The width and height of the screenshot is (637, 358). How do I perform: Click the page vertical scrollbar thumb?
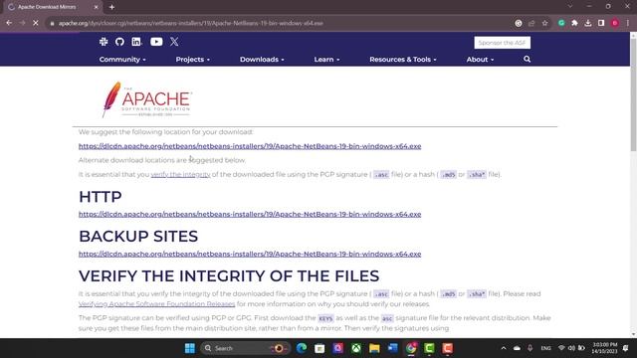(x=633, y=94)
